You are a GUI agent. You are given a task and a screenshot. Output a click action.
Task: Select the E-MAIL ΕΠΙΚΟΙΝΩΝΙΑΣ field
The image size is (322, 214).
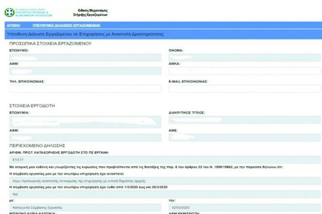click(x=245, y=89)
